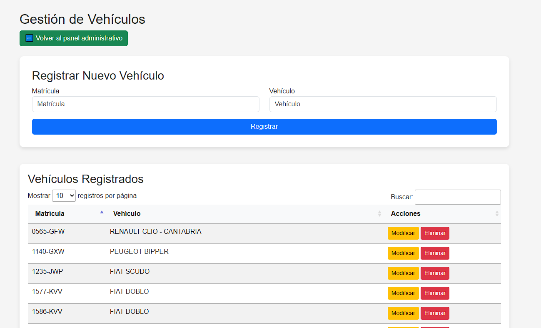Open the records per page dropdown
This screenshot has width=541, height=328.
tap(64, 196)
